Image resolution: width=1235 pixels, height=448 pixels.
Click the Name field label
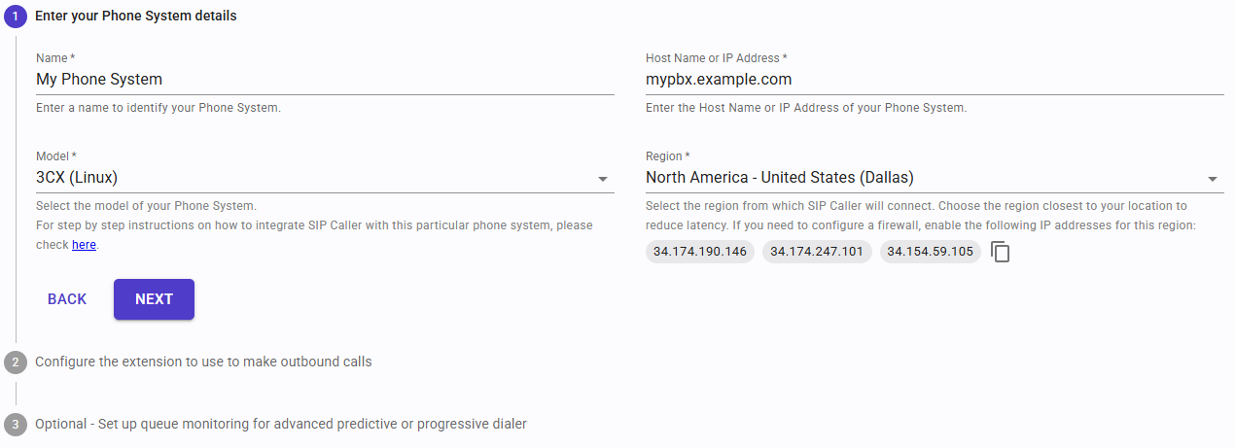(x=55, y=58)
